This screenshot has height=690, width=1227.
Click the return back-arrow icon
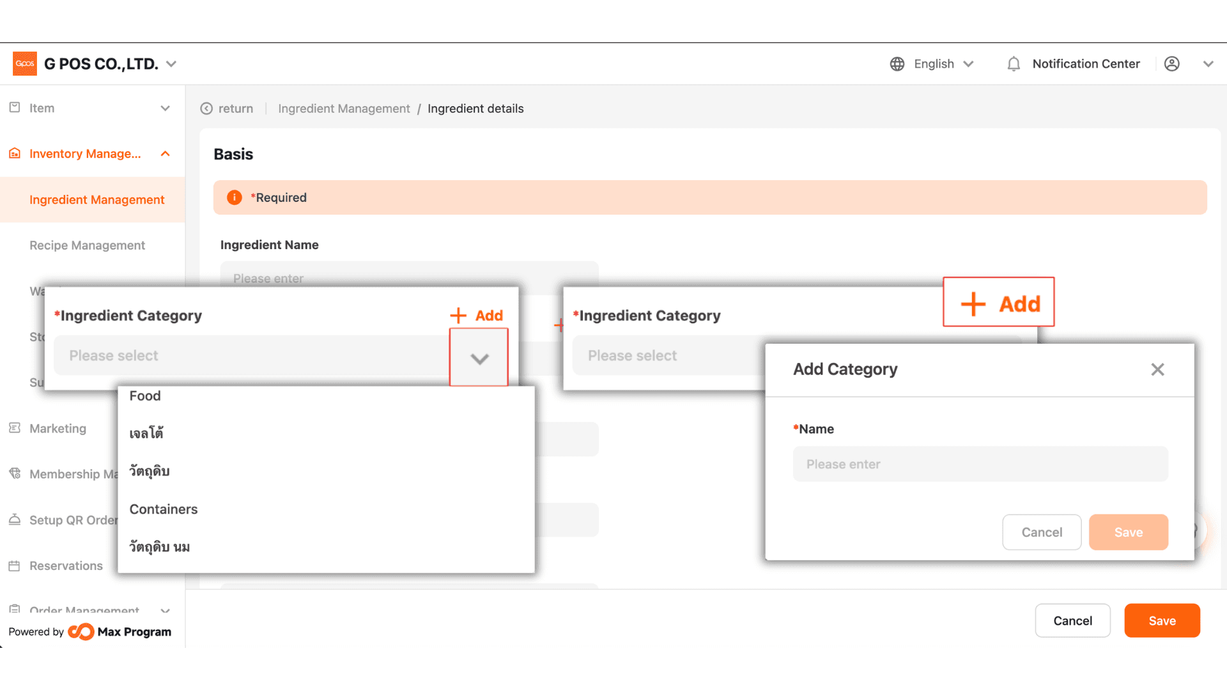pos(206,109)
